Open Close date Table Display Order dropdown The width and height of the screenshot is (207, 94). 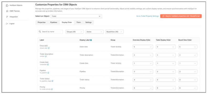pyautogui.click(x=166, y=47)
